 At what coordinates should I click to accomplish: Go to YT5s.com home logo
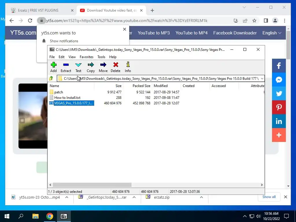[23, 33]
